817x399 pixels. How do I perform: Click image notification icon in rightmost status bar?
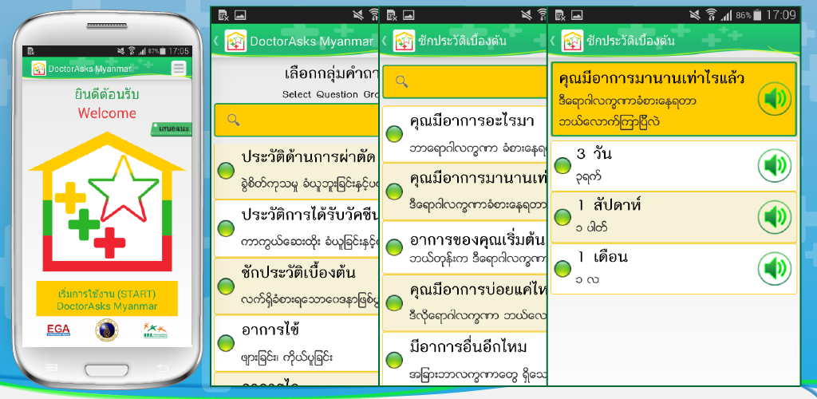(x=576, y=14)
